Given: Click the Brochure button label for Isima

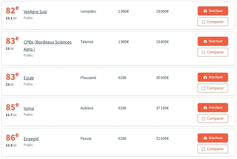Looking at the screenshot, I should pos(216,108).
